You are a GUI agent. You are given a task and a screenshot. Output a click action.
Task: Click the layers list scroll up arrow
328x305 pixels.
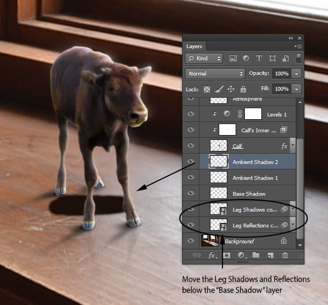[300, 102]
